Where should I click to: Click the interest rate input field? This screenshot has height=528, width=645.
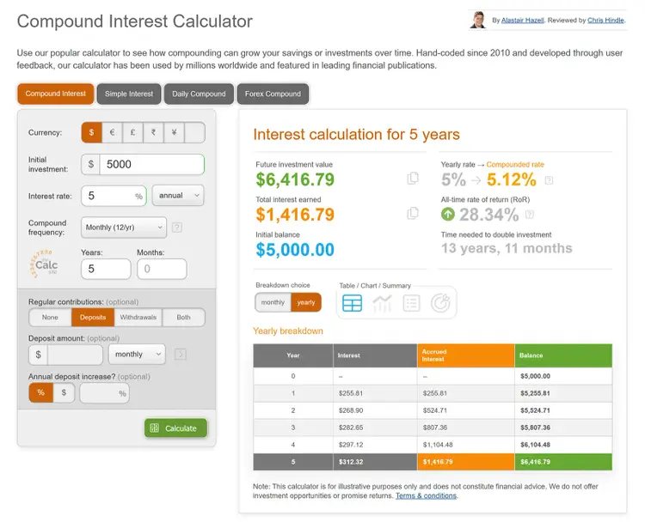pos(114,196)
